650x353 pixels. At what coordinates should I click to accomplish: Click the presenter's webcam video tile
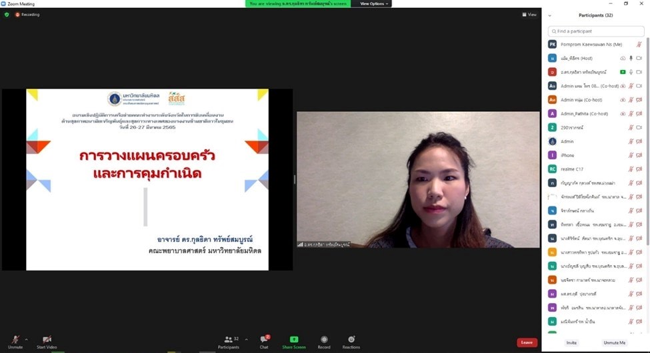[x=418, y=179]
